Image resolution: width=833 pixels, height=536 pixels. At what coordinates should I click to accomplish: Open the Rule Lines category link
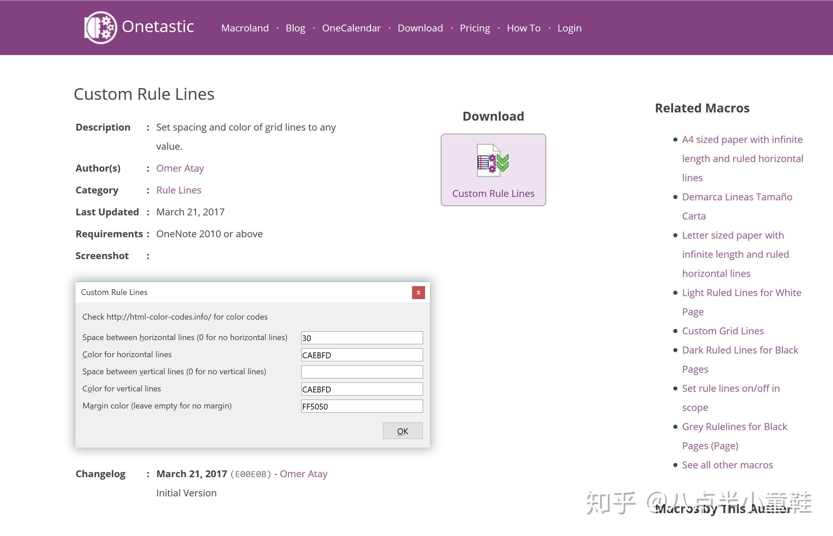178,190
